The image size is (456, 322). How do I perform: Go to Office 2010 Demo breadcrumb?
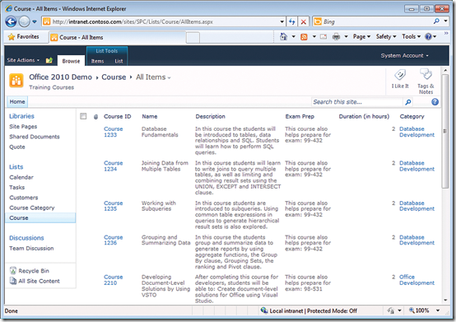[x=60, y=77]
